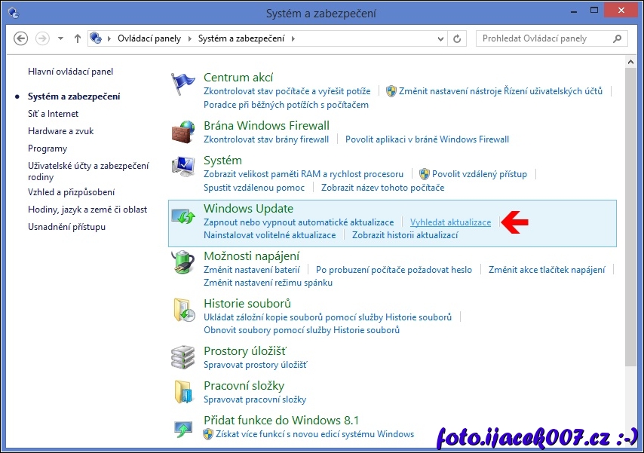
Task: Open the Windows Update green arrows icon
Action: click(x=183, y=218)
